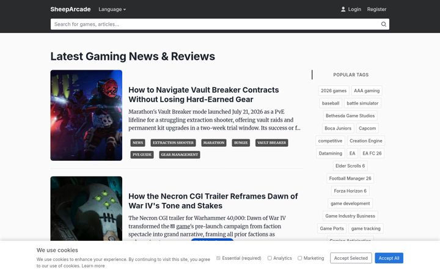Click the Accept Selected button
This screenshot has width=440, height=275.
pyautogui.click(x=351, y=258)
